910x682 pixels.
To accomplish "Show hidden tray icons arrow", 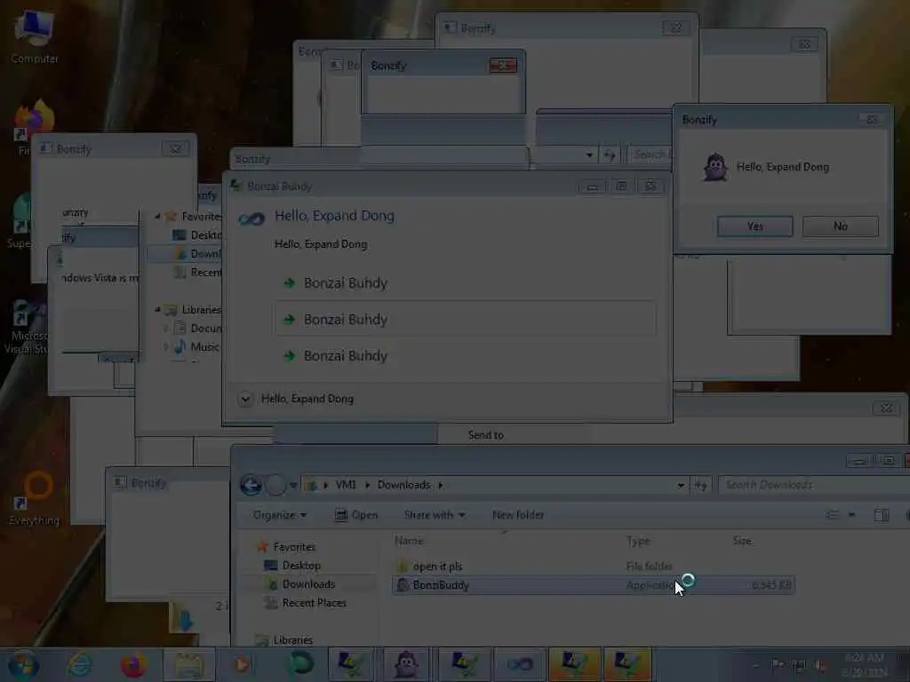I will (x=755, y=666).
